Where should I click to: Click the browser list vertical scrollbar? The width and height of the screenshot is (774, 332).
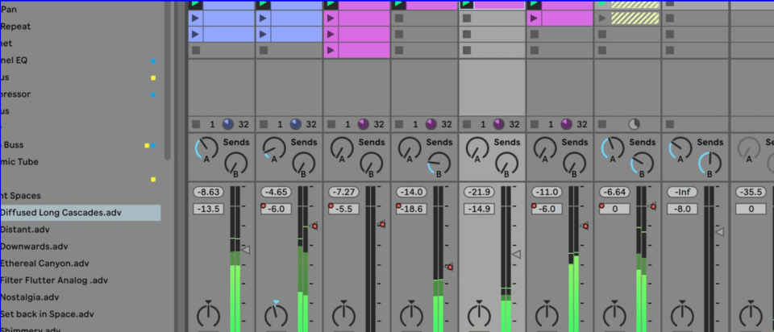pyautogui.click(x=168, y=79)
